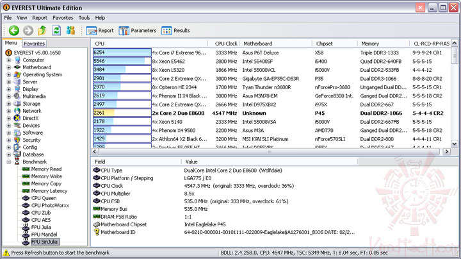Expand the Computer tree node

tap(9, 60)
